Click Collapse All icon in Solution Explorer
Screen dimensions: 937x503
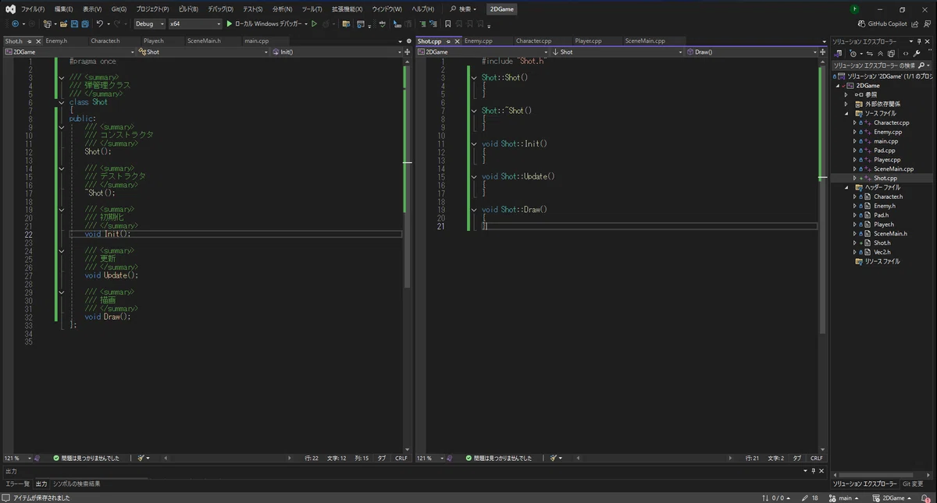click(x=880, y=53)
